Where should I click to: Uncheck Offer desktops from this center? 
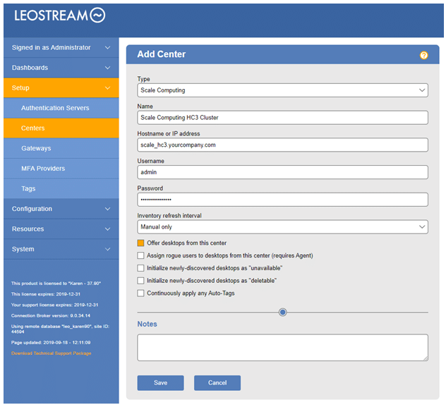click(x=140, y=243)
